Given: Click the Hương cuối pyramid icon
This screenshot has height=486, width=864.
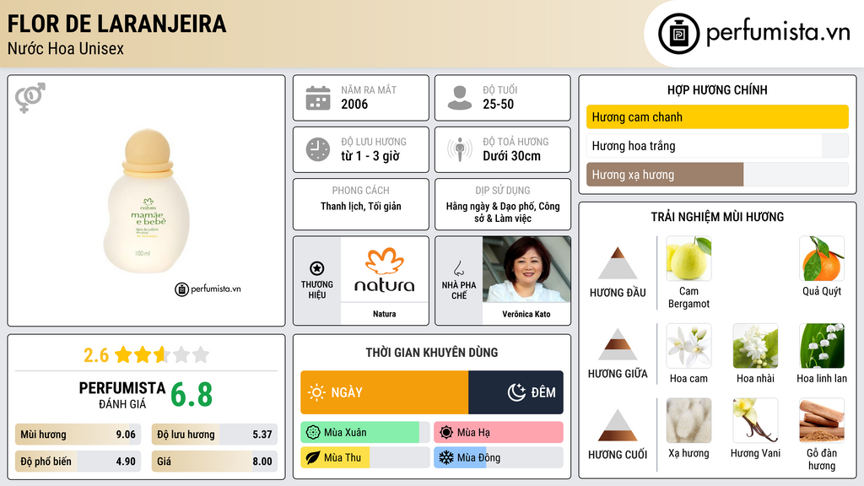Looking at the screenshot, I should 618,425.
